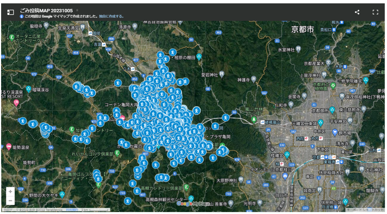
Task: Click the 修学院離宮 attraction marker
Action: tap(366, 80)
